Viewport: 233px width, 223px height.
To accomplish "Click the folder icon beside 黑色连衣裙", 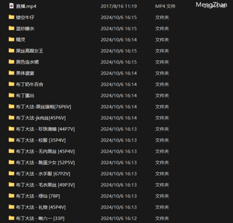I will tap(11, 62).
